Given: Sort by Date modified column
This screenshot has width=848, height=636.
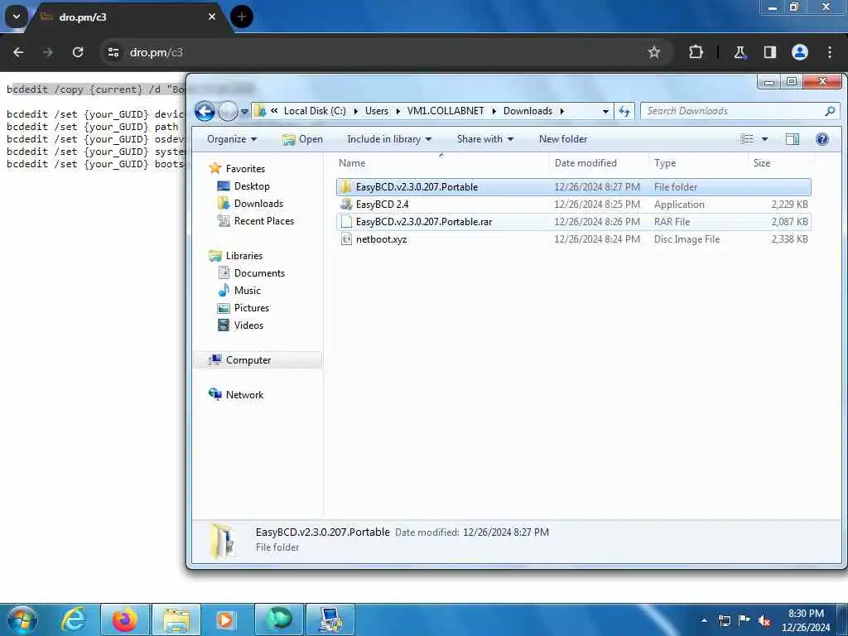Looking at the screenshot, I should (x=600, y=163).
